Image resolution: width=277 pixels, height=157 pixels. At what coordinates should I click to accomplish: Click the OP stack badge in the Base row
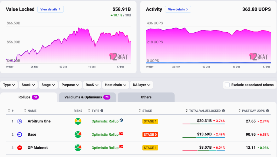click(x=121, y=133)
